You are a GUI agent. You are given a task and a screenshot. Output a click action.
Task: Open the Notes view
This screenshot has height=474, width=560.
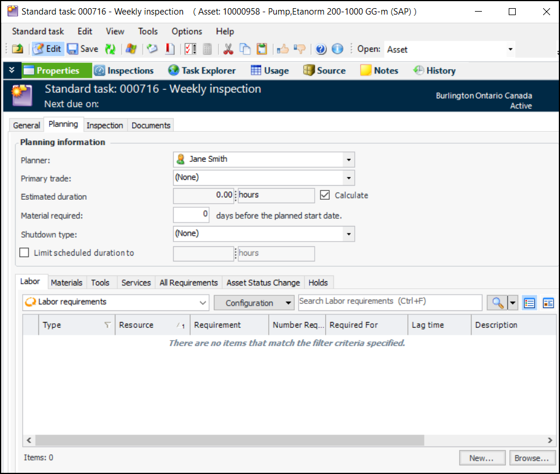tap(379, 70)
